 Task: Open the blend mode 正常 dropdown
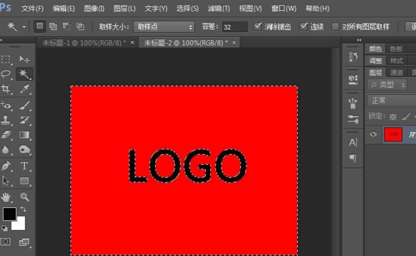[392, 101]
